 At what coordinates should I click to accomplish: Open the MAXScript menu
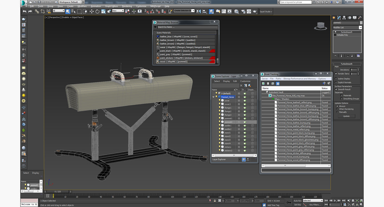[x=155, y=6]
